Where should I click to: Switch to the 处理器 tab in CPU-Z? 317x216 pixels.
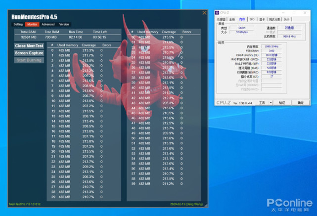click(221, 19)
